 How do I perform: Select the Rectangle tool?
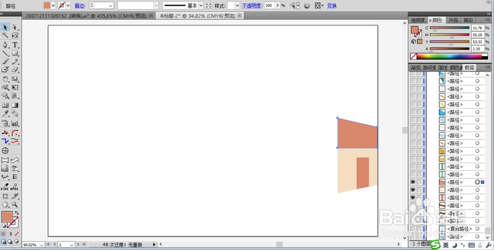pyautogui.click(x=15, y=53)
